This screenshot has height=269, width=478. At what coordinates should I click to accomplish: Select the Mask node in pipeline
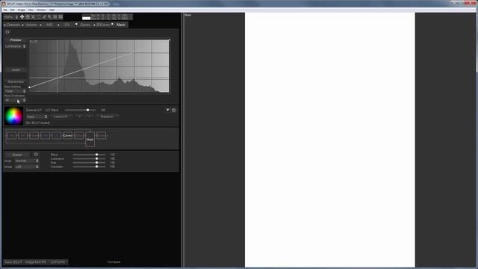[90, 140]
